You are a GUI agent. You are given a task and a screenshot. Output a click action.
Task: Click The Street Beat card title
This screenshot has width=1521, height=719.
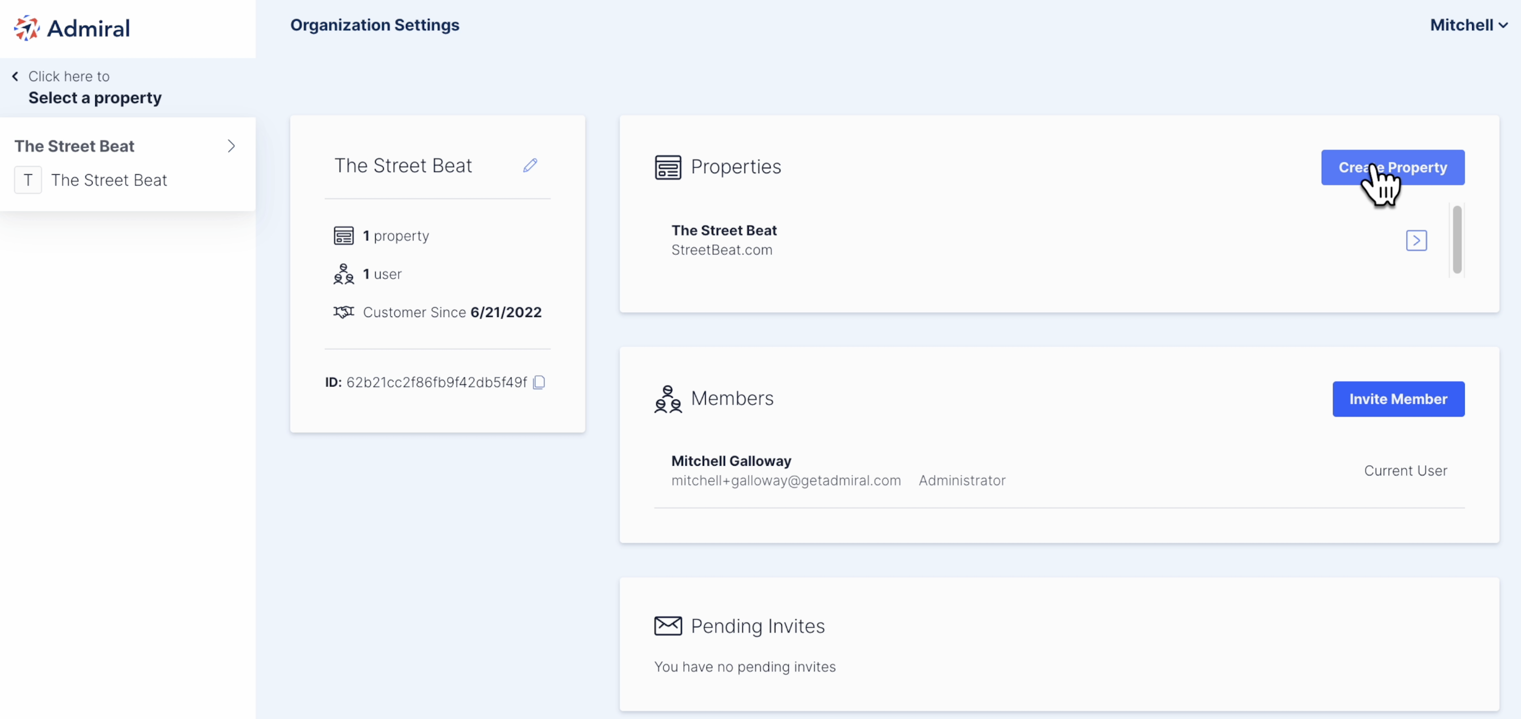pyautogui.click(x=403, y=165)
